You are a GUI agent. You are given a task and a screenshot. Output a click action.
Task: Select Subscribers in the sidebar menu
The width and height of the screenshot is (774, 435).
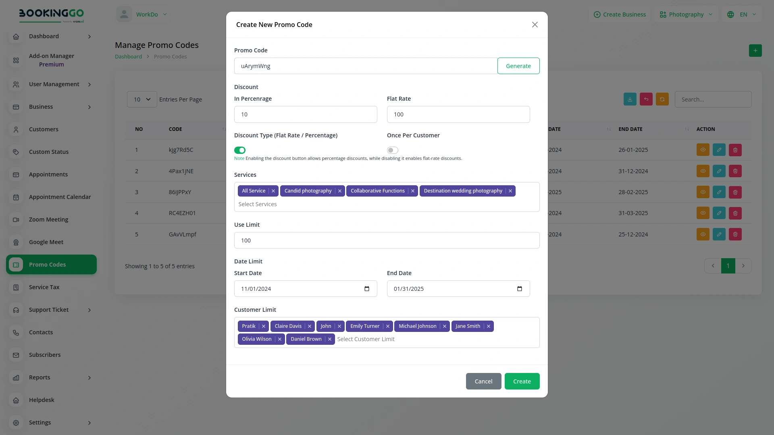tap(44, 355)
